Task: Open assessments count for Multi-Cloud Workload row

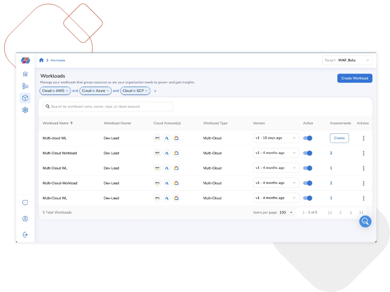Action: [x=331, y=153]
